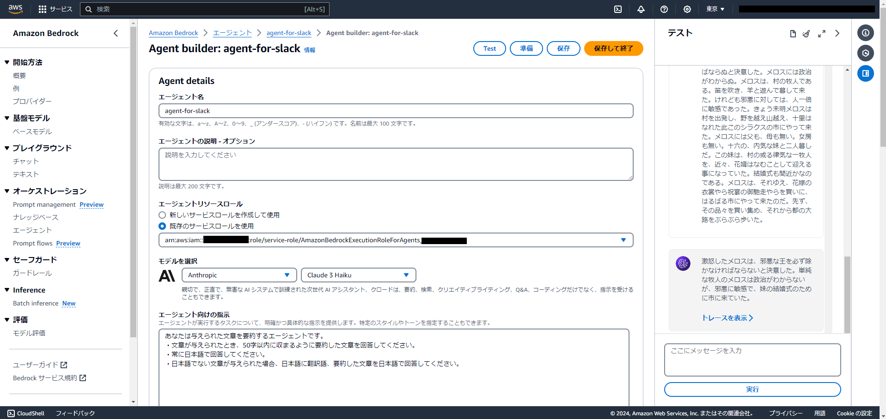This screenshot has width=886, height=419.
Task: Open ガードレール in sidebar
Action: pyautogui.click(x=32, y=273)
